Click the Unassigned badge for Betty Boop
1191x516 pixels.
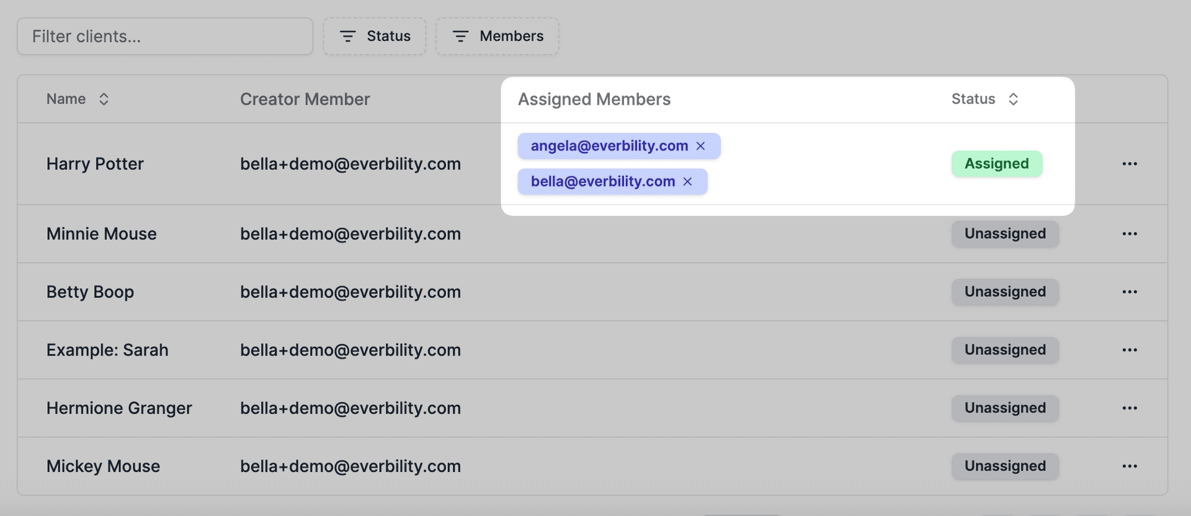pyautogui.click(x=1005, y=292)
